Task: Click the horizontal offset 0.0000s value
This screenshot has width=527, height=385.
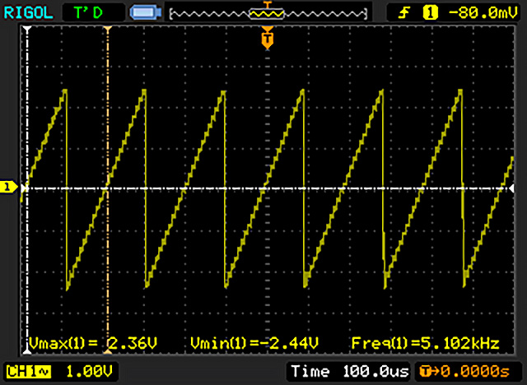Action: click(x=478, y=371)
